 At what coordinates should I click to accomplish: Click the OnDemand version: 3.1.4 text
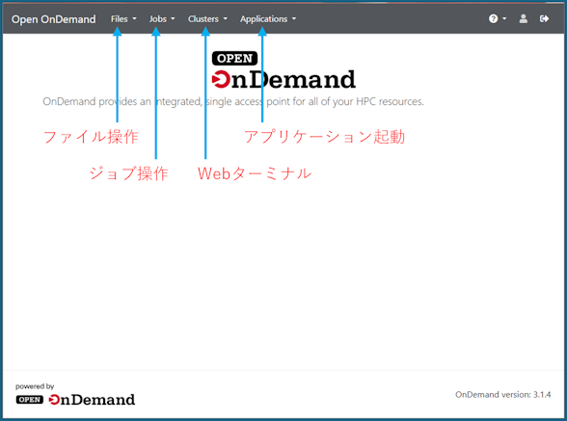pos(502,395)
